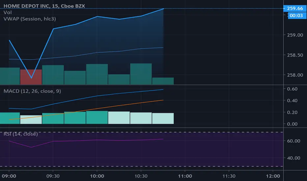
Task: Click the 0.00 MACD scale value
Action: point(292,124)
